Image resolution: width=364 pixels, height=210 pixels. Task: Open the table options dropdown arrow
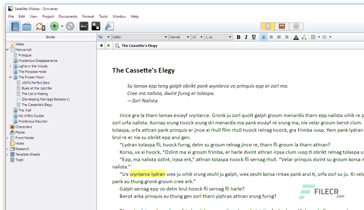pyautogui.click(x=319, y=37)
